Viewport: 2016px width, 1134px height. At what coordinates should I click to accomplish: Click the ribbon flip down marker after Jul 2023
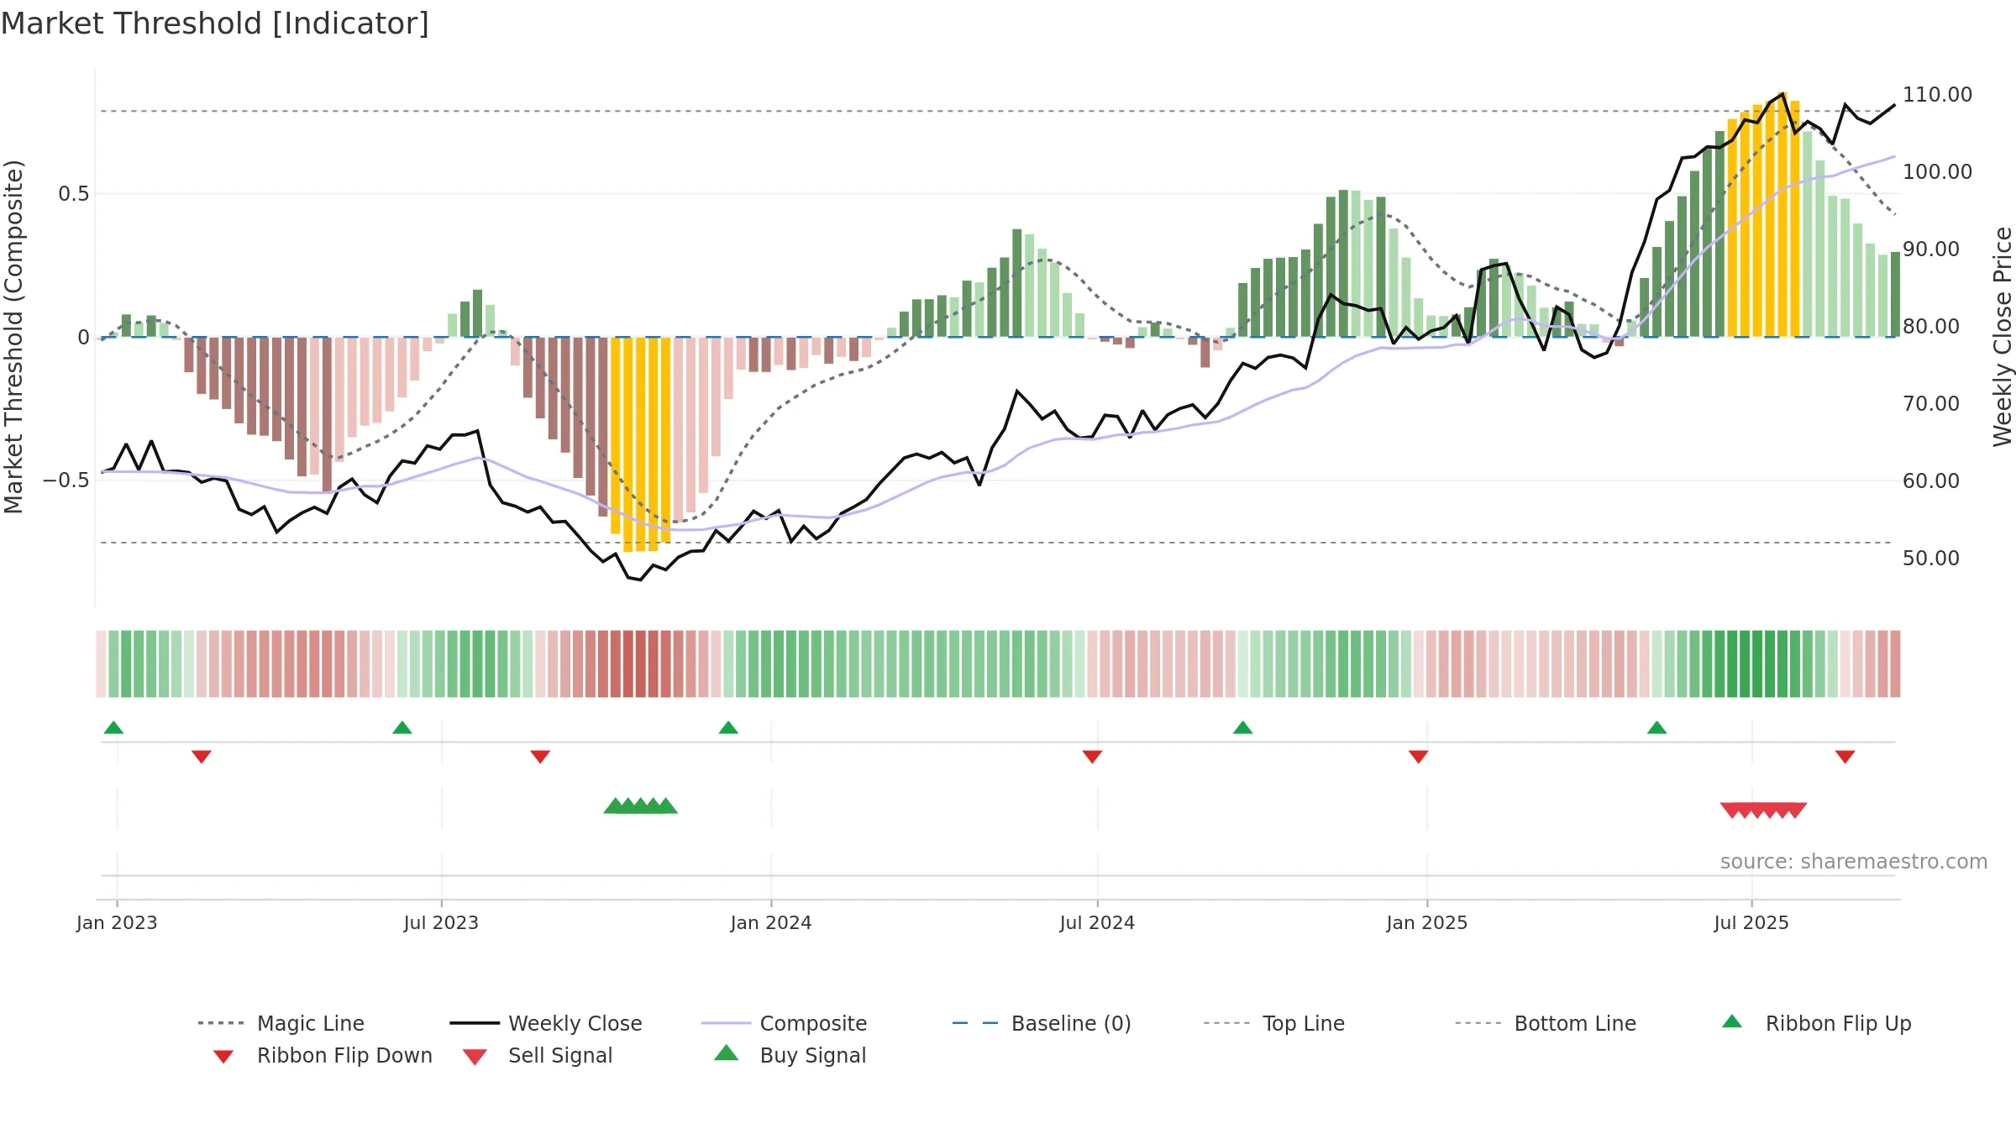pos(540,757)
